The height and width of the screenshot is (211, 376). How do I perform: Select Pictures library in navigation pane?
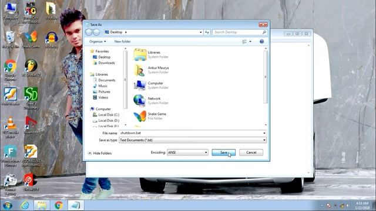pos(102,91)
